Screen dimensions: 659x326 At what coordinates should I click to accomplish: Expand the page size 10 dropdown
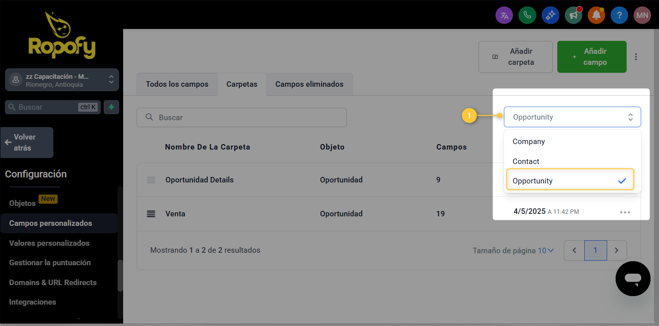point(545,251)
